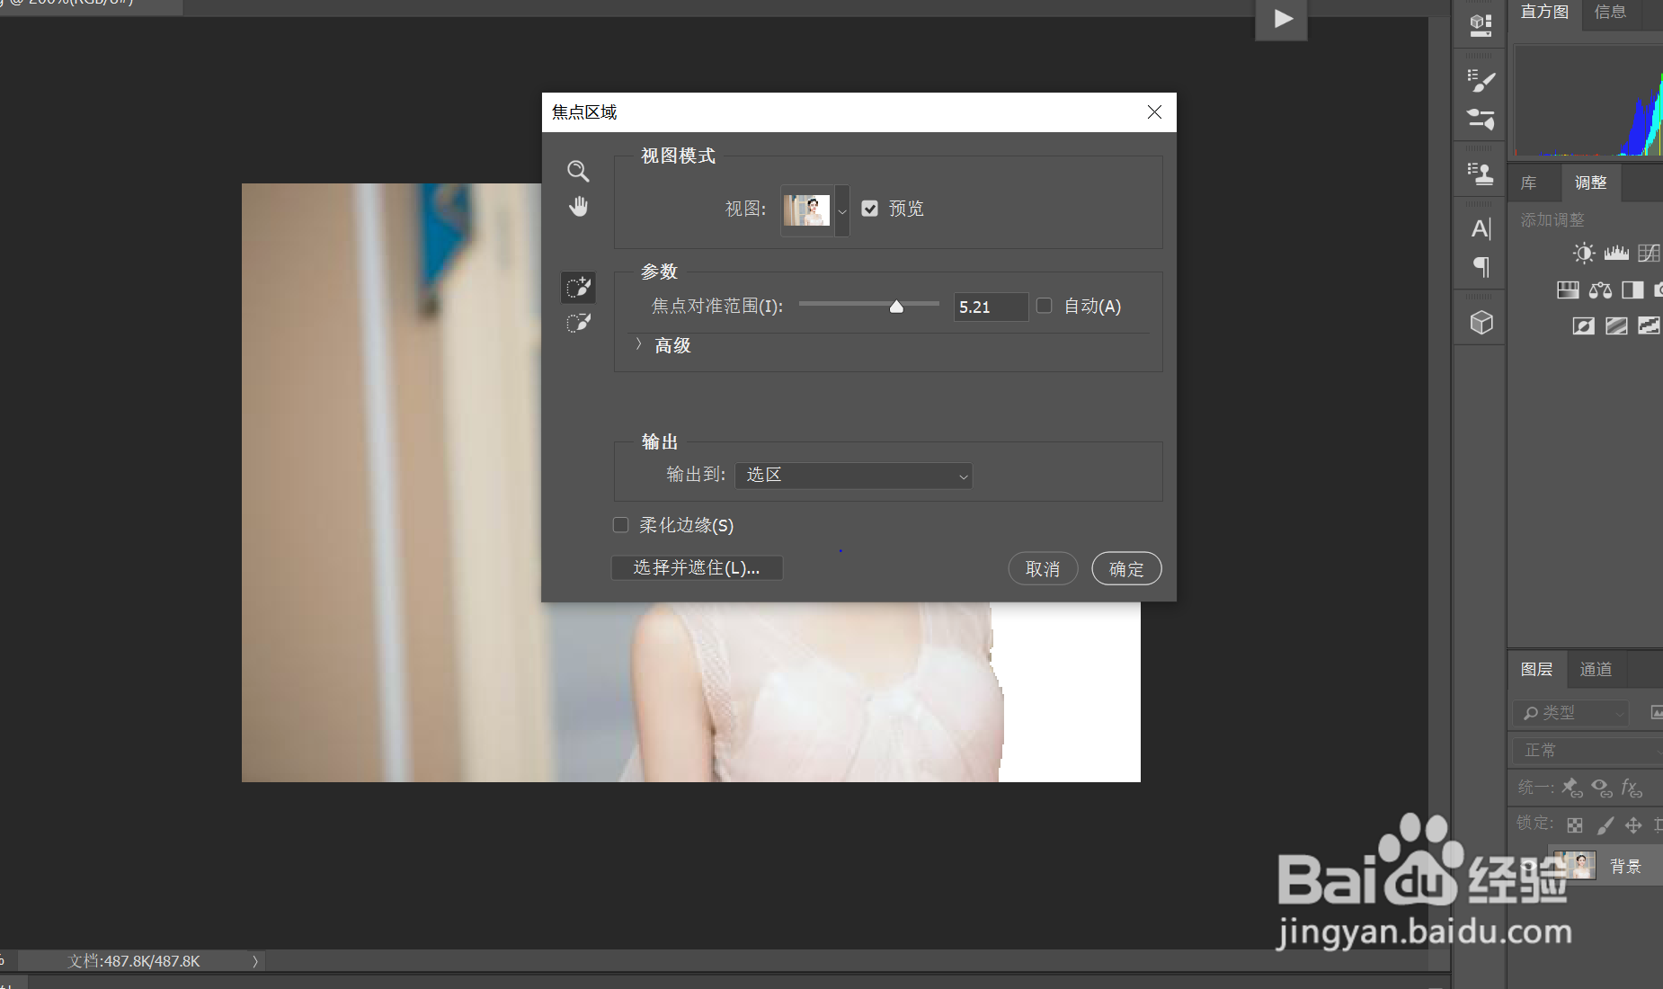Image resolution: width=1663 pixels, height=989 pixels.
Task: Select the Zoom tool in Focus Area dialog
Action: pyautogui.click(x=578, y=170)
